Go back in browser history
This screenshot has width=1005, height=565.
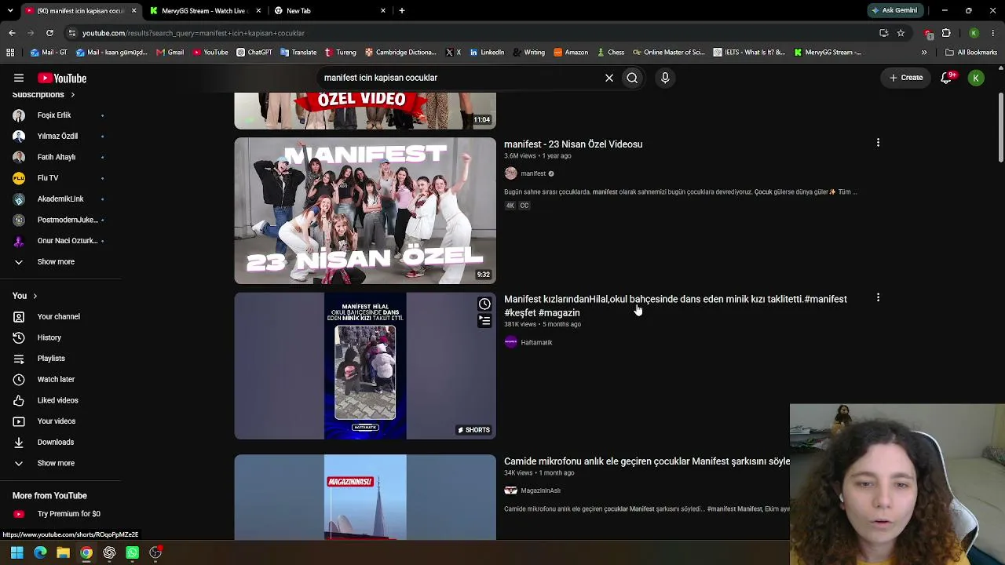pyautogui.click(x=12, y=33)
